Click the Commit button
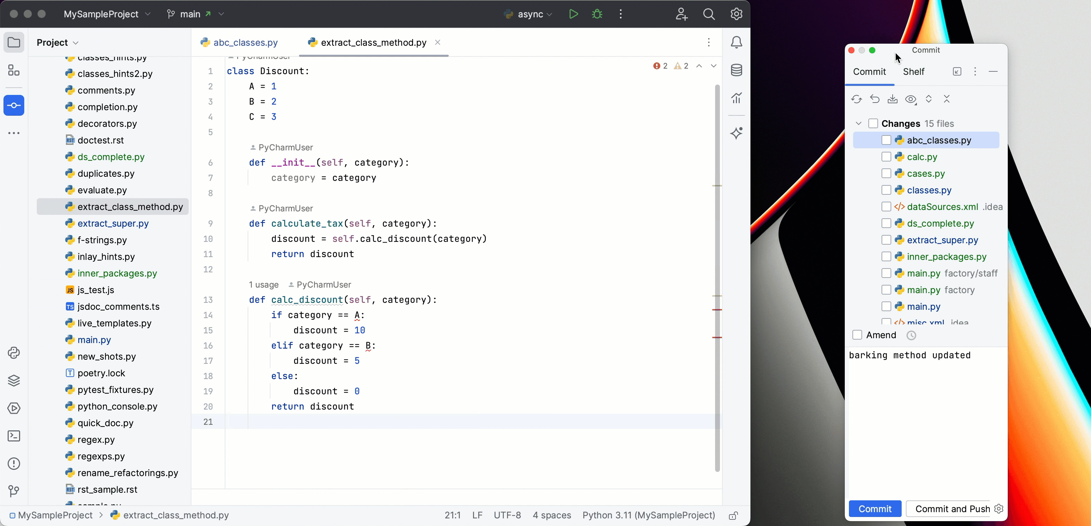1091x526 pixels. coord(875,509)
